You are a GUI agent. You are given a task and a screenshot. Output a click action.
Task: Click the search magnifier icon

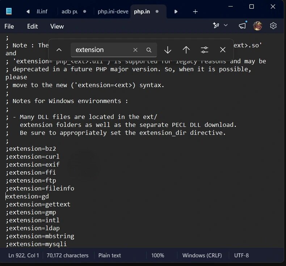[149, 50]
